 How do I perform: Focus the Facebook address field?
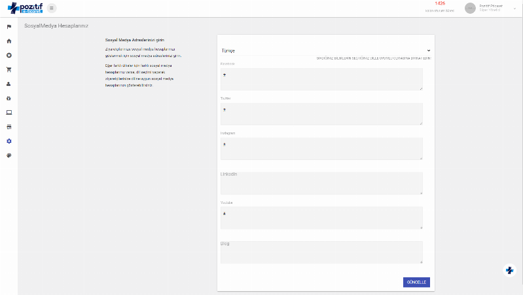tap(321, 79)
